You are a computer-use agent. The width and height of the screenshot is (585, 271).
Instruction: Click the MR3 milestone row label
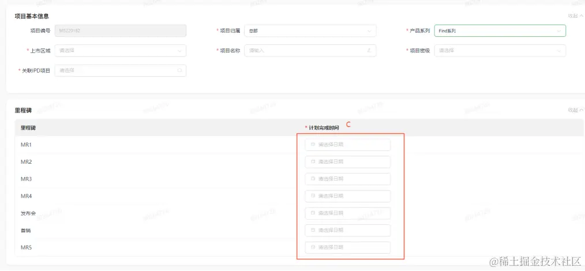pos(26,179)
